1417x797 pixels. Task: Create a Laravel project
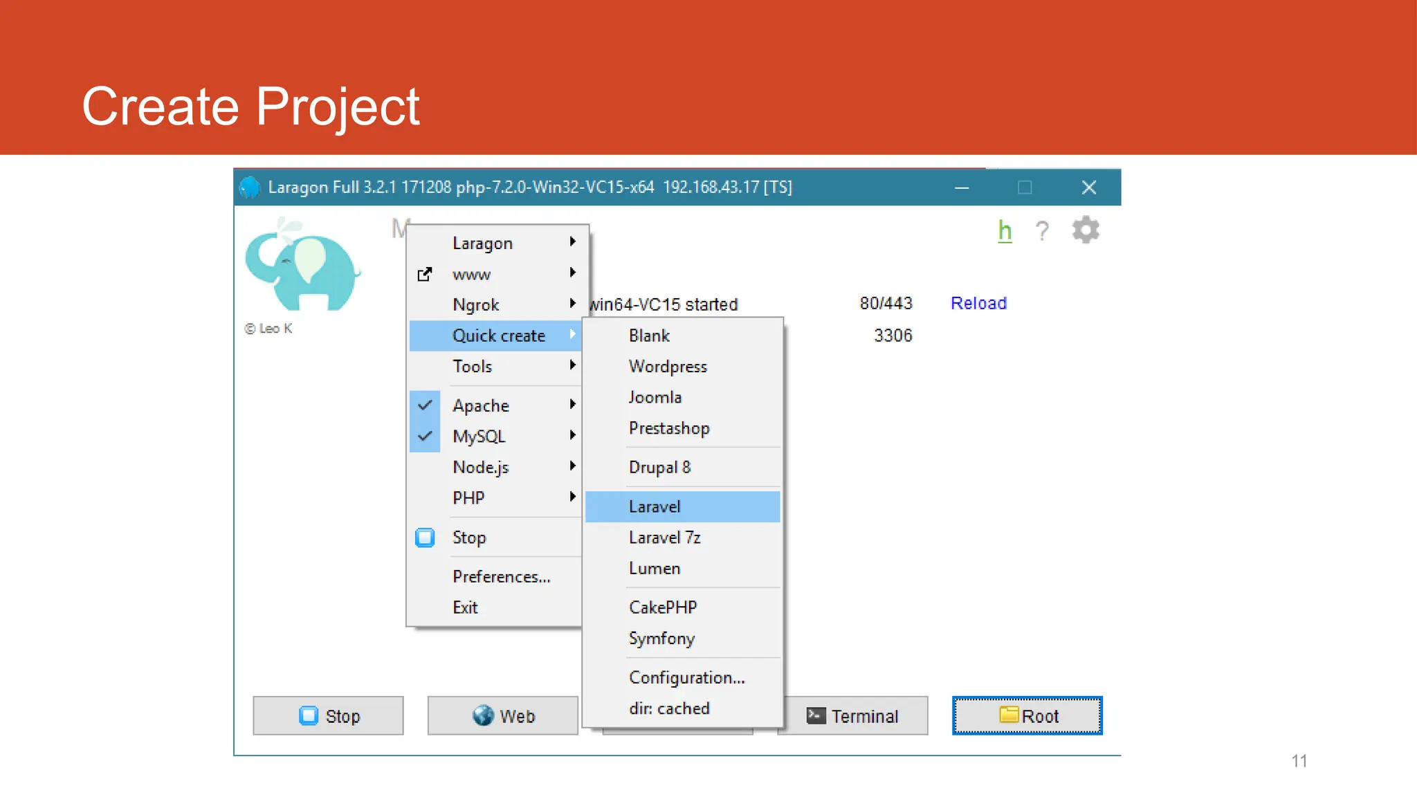click(683, 506)
